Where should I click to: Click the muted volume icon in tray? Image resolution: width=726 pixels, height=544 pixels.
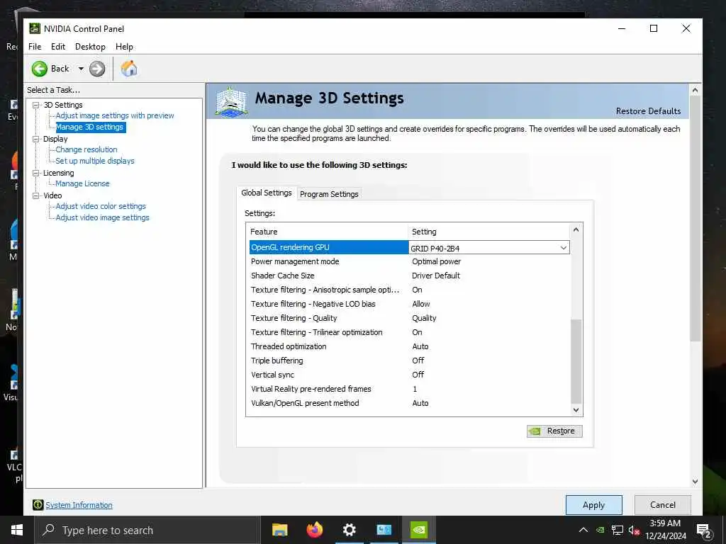coord(634,530)
